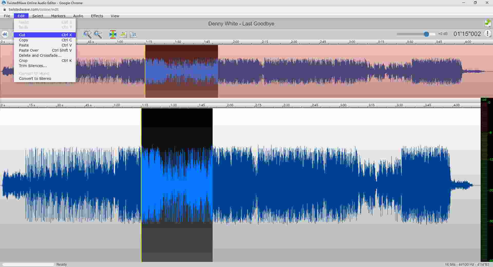The image size is (493, 267).
Task: Click the twistedwave.com URL in address bar
Action: point(34,9)
